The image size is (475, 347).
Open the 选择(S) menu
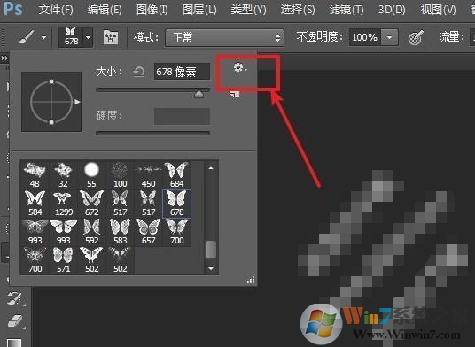(298, 10)
